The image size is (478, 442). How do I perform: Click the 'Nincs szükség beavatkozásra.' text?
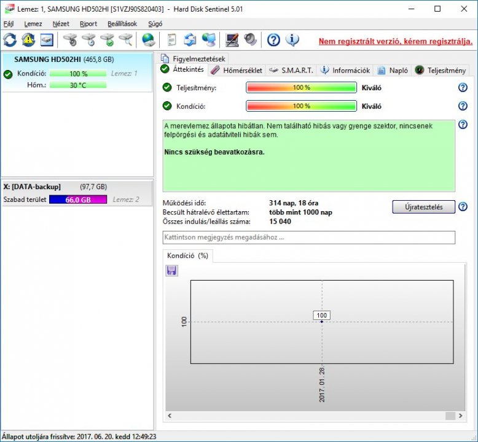click(214, 152)
